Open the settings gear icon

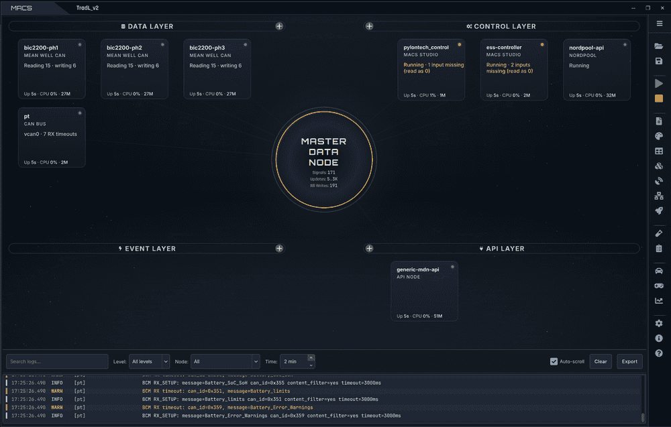[x=659, y=324]
